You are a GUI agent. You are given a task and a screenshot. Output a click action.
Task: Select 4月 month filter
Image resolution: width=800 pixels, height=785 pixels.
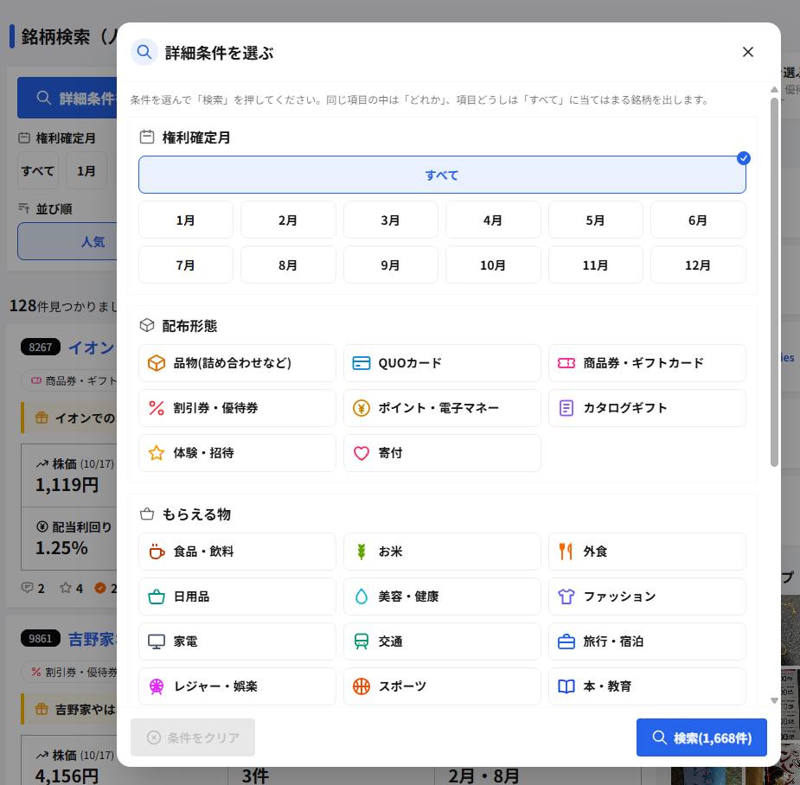493,220
